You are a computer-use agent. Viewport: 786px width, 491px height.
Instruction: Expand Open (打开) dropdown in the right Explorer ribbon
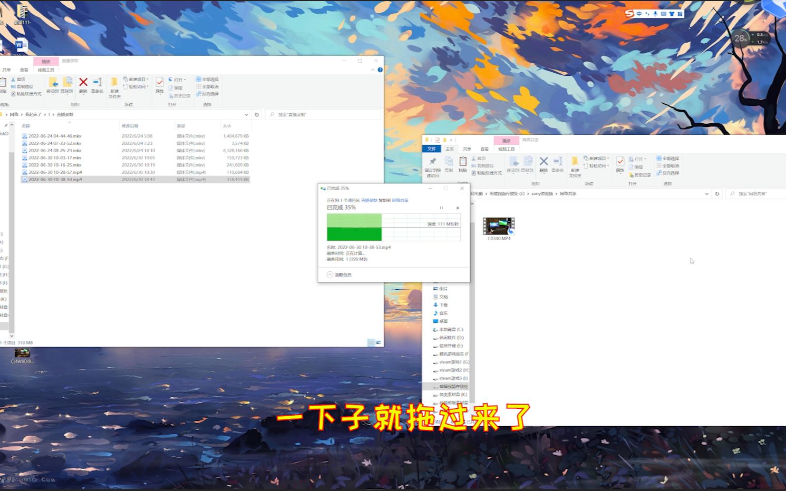pos(638,159)
